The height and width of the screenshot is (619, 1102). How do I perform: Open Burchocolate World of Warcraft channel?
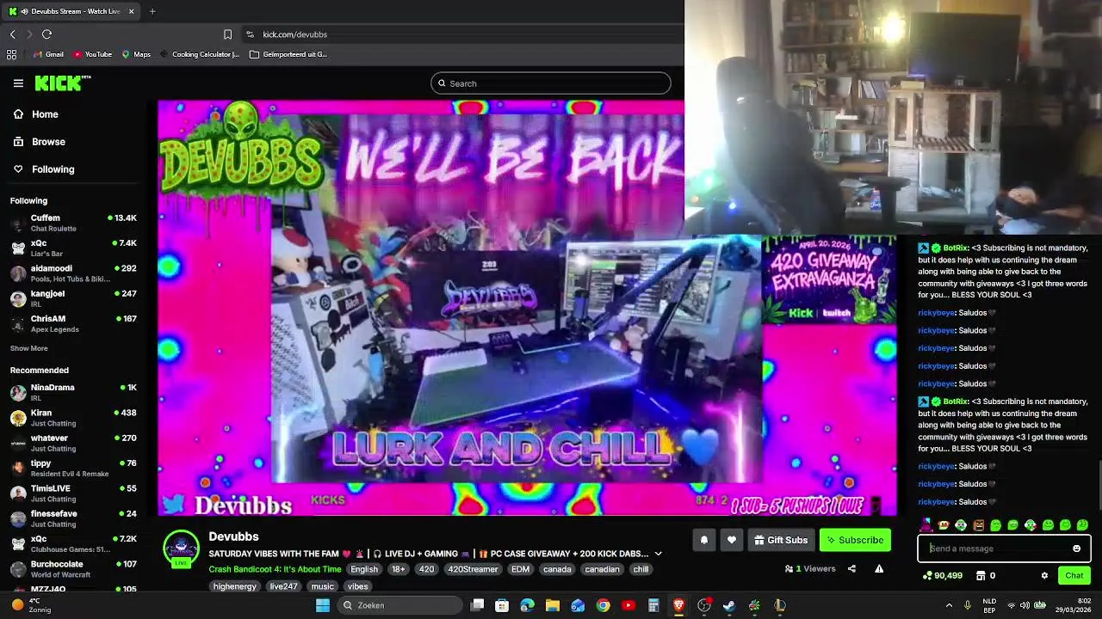[73, 569]
